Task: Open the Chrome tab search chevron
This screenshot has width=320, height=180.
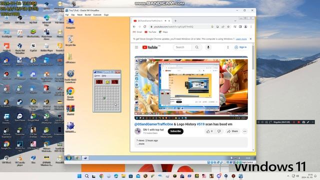Action: (235, 21)
